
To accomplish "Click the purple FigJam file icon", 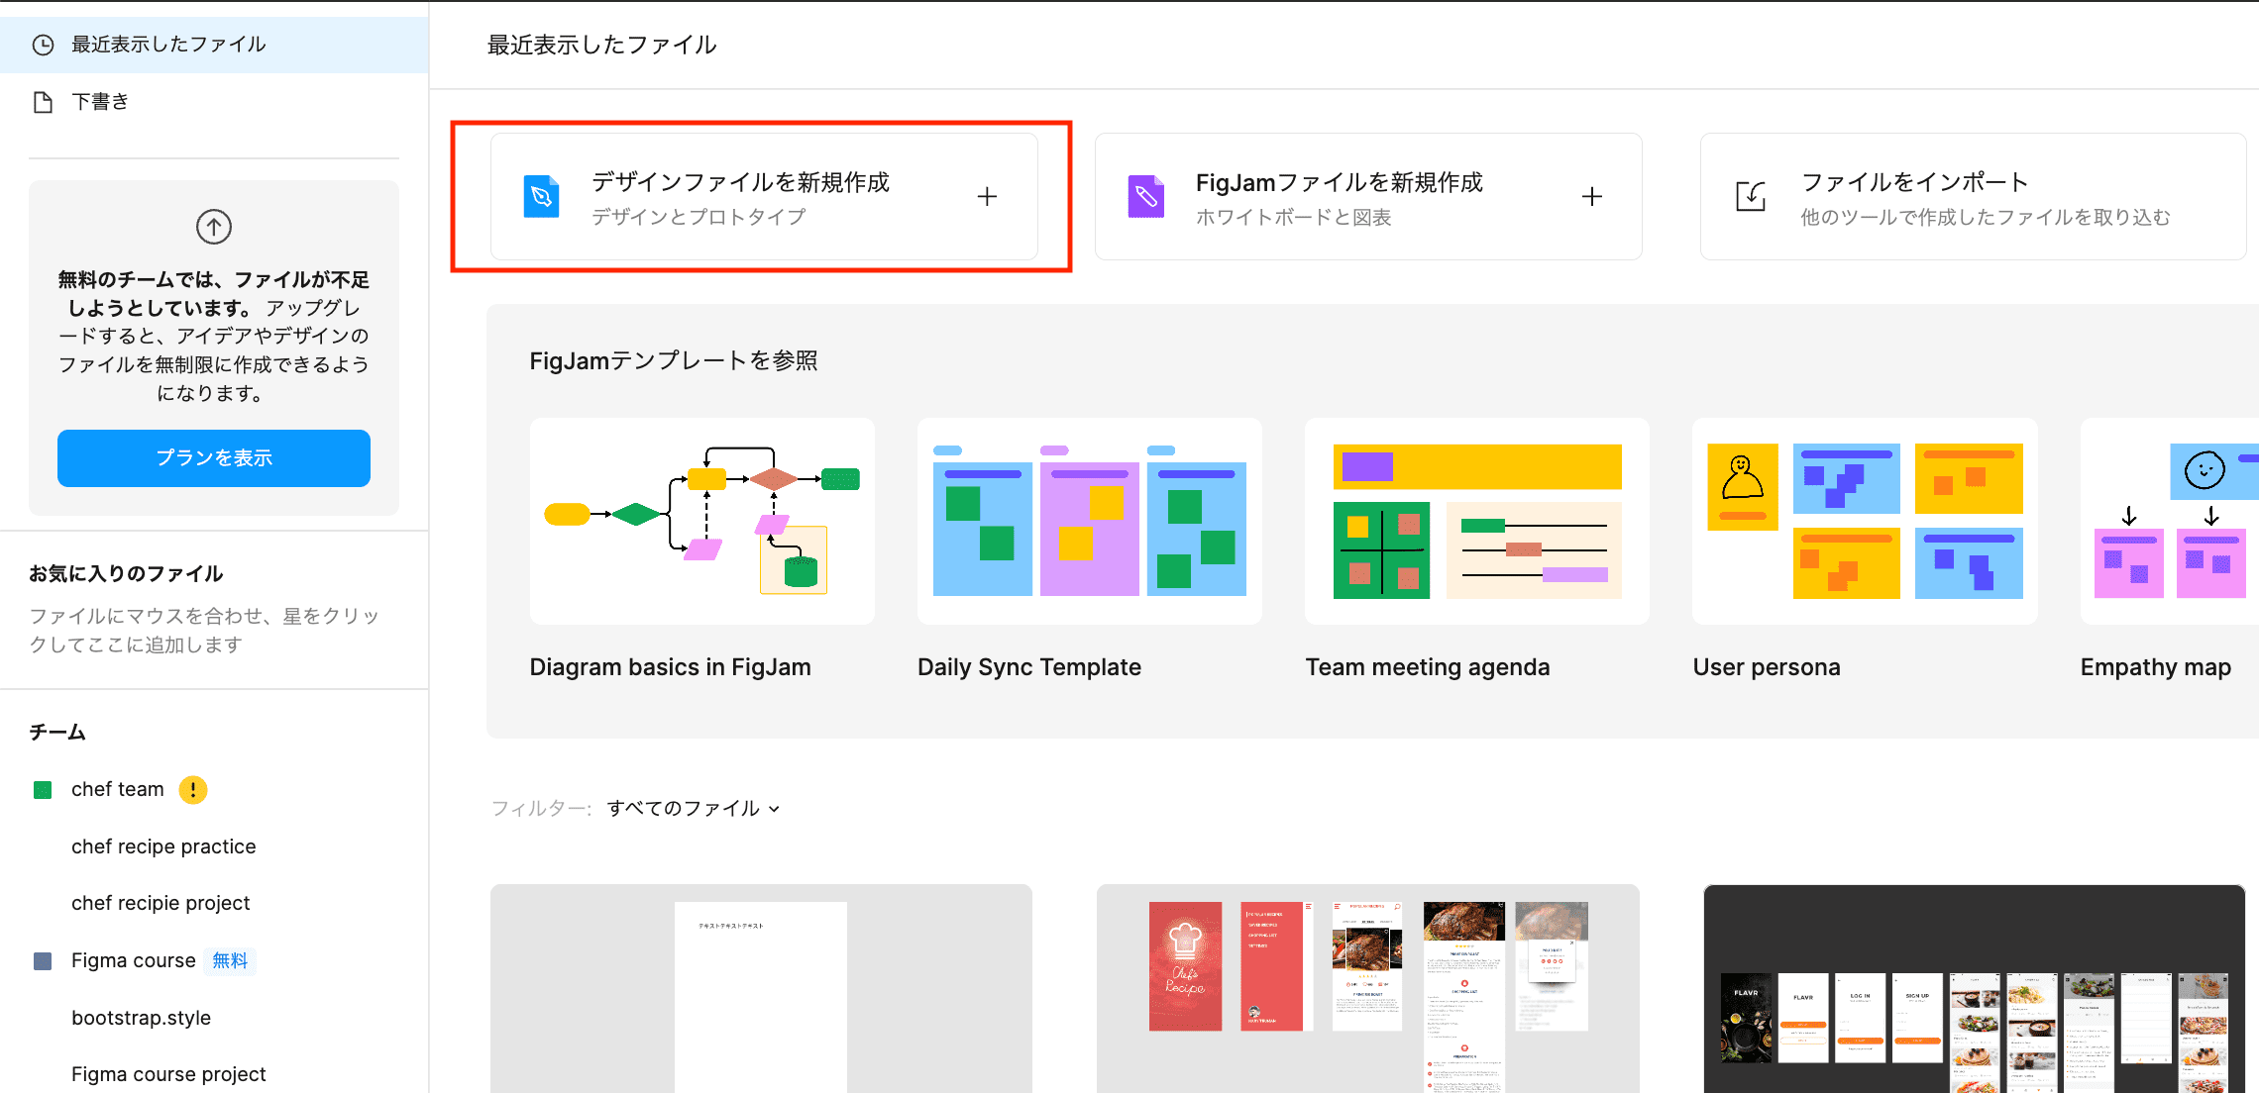I will (x=1145, y=197).
